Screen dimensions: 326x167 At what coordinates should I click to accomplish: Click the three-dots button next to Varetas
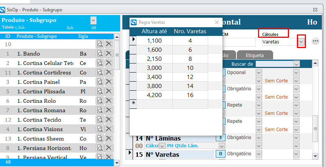point(315,42)
